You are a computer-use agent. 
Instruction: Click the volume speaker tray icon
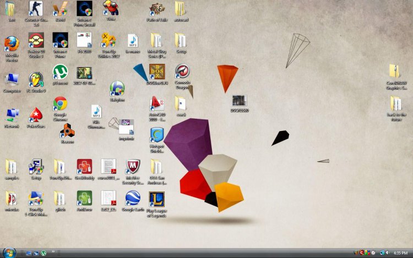[388, 252]
